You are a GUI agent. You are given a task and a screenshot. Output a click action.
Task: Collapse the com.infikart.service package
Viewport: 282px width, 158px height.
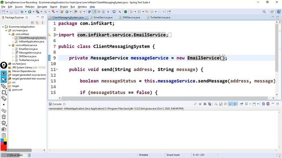(10, 45)
